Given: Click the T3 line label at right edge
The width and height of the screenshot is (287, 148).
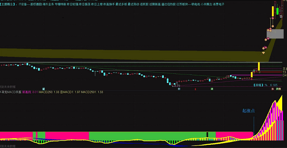Looking at the screenshot, I should tap(284, 72).
